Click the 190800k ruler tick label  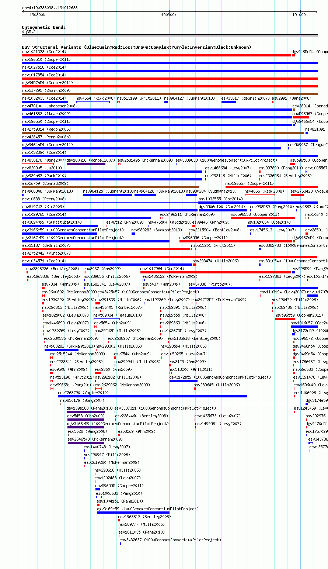coord(37,15)
